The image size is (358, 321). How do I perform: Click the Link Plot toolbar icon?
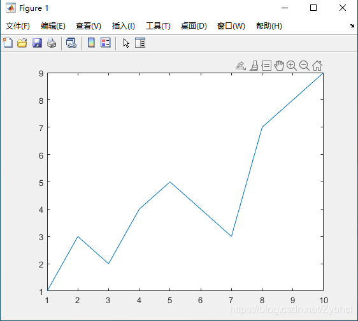point(71,43)
